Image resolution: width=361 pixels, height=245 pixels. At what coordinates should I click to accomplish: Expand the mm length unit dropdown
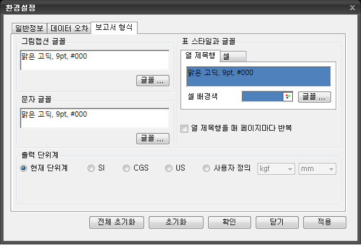(317, 169)
